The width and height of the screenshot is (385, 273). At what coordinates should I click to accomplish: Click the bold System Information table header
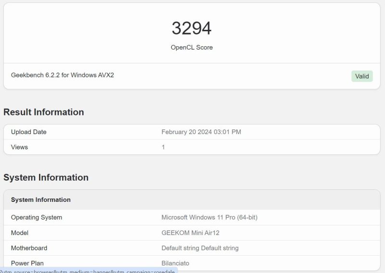(x=41, y=199)
